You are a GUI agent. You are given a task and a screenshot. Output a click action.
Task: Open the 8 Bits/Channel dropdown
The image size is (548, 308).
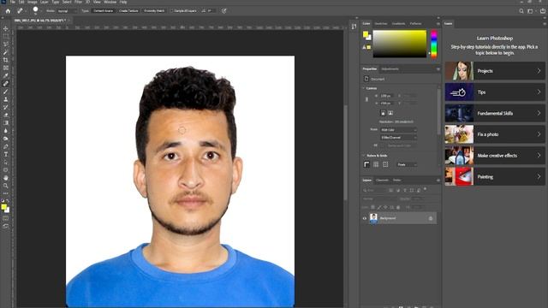[x=398, y=138]
